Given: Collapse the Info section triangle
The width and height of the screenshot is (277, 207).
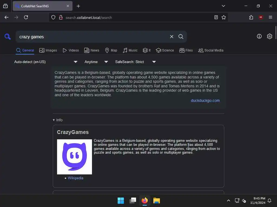Looking at the screenshot, I should tap(54, 120).
